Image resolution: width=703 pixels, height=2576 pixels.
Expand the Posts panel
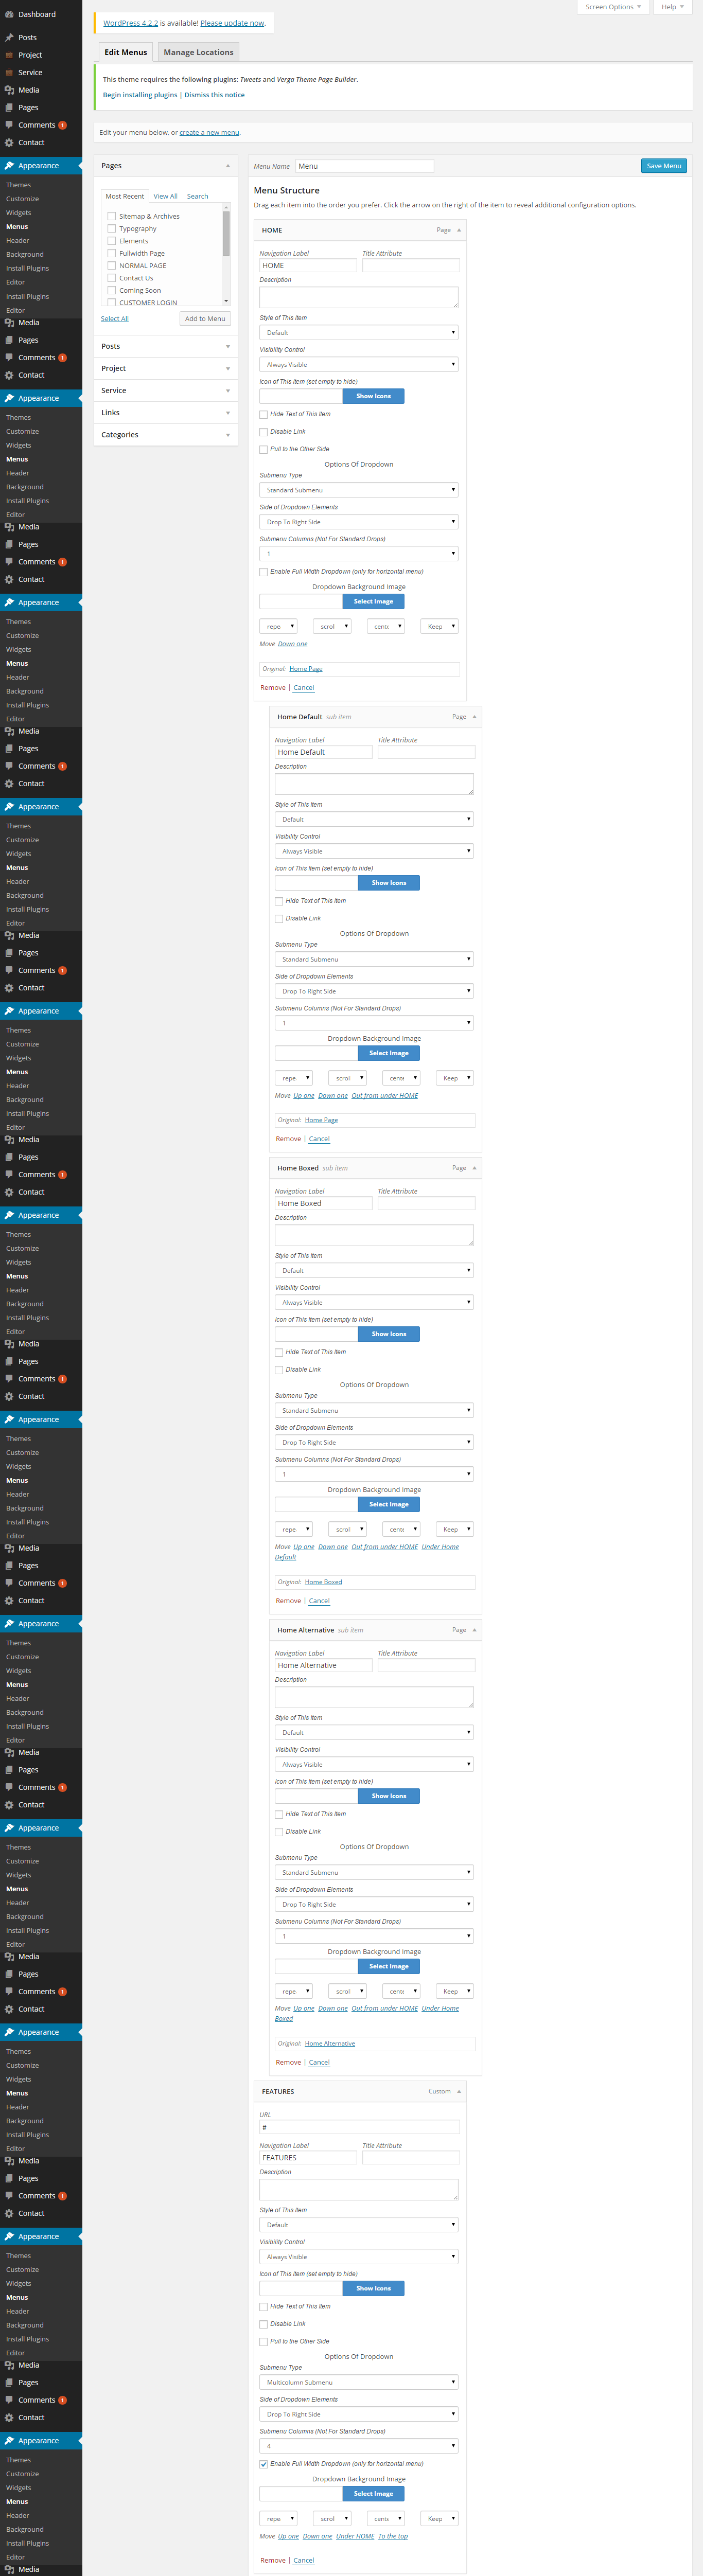pyautogui.click(x=228, y=346)
